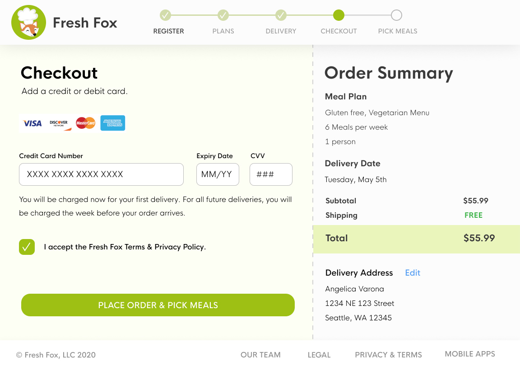Viewport: 520px width, 366px height.
Task: Click the Fresh Fox chef logo
Action: tap(28, 23)
